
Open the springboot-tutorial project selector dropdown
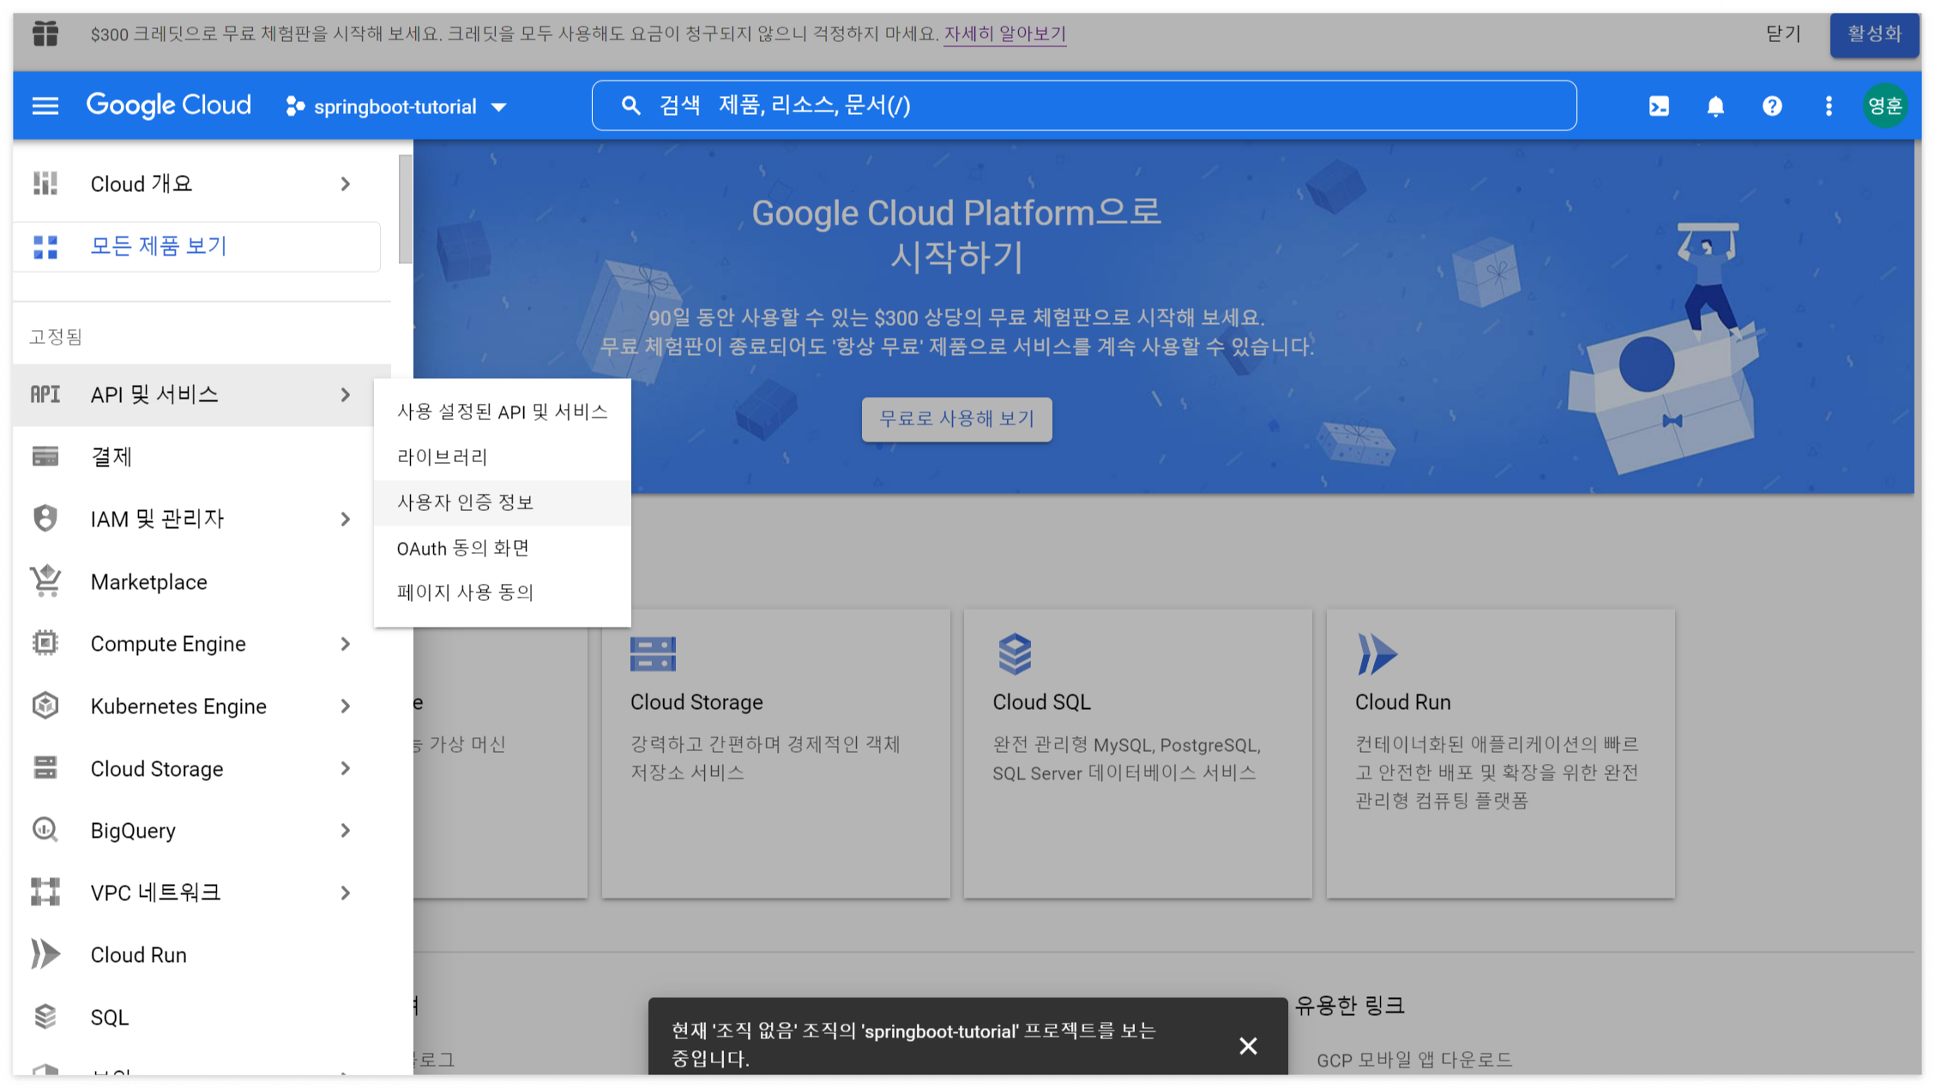pos(397,106)
